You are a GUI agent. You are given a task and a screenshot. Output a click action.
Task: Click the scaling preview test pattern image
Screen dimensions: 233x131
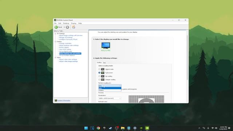click(x=146, y=99)
